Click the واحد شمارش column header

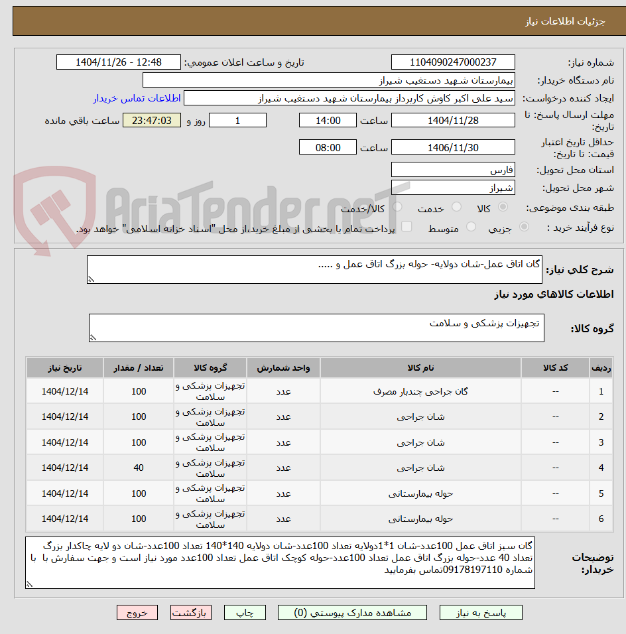point(283,368)
